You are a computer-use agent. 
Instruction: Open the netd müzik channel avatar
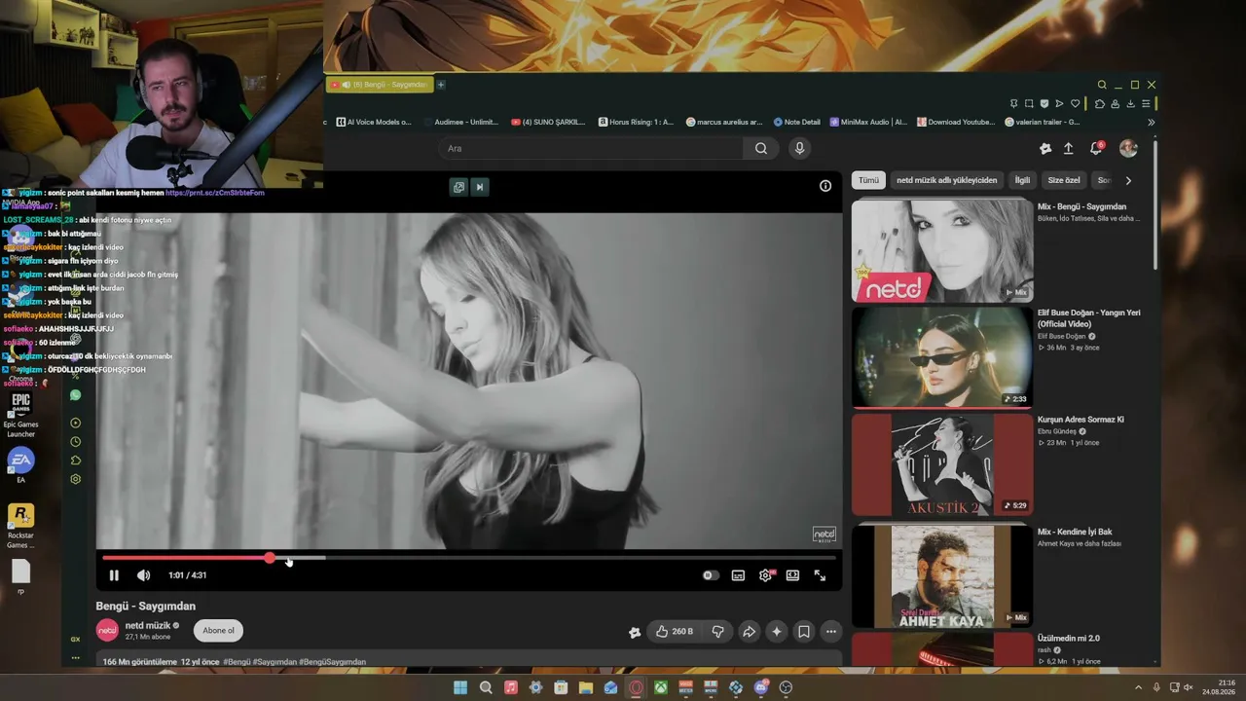click(x=107, y=630)
